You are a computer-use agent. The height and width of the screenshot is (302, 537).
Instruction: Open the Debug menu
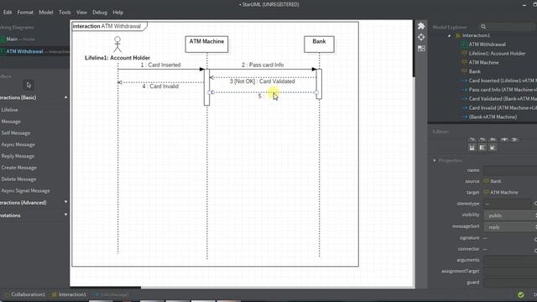[x=100, y=13]
